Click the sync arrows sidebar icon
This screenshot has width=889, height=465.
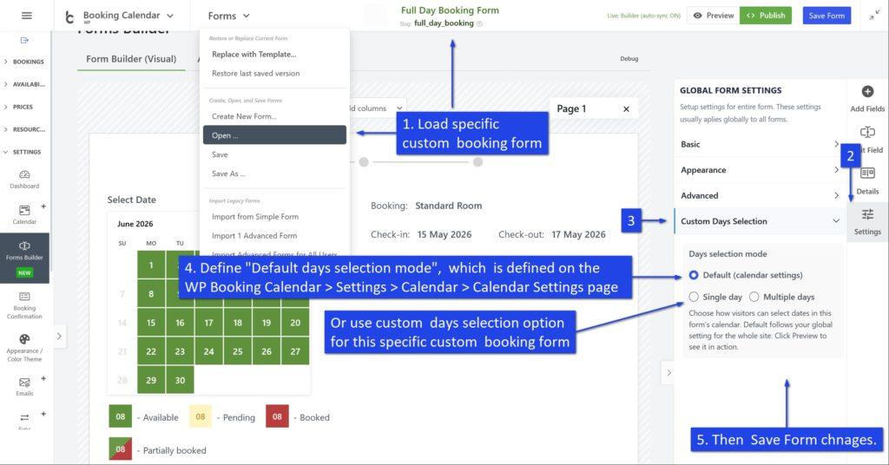pos(24,417)
